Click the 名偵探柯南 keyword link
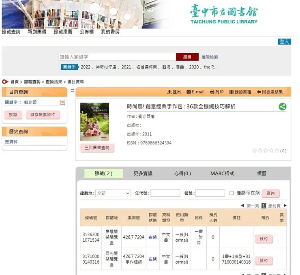The height and width of the screenshot is (275, 300). coord(147,67)
